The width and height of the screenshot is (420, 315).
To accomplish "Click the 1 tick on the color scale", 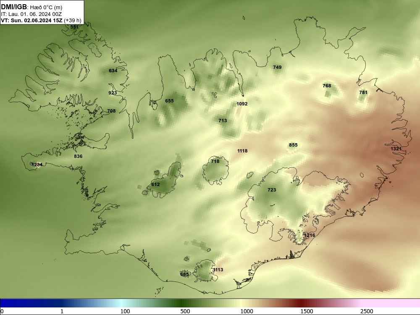I will pos(62,311).
